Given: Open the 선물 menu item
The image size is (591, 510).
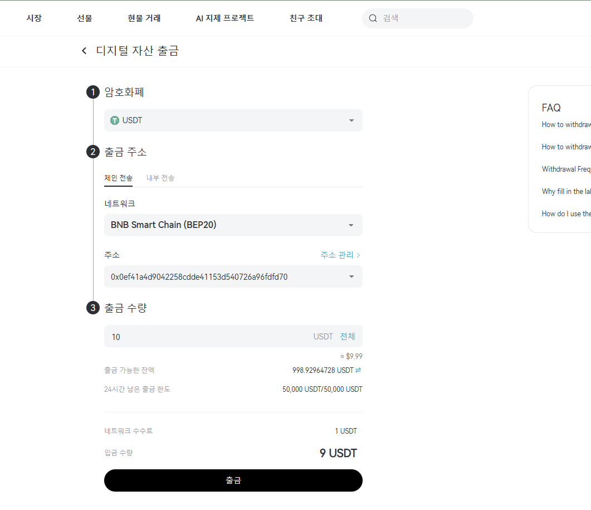Looking at the screenshot, I should pos(84,18).
